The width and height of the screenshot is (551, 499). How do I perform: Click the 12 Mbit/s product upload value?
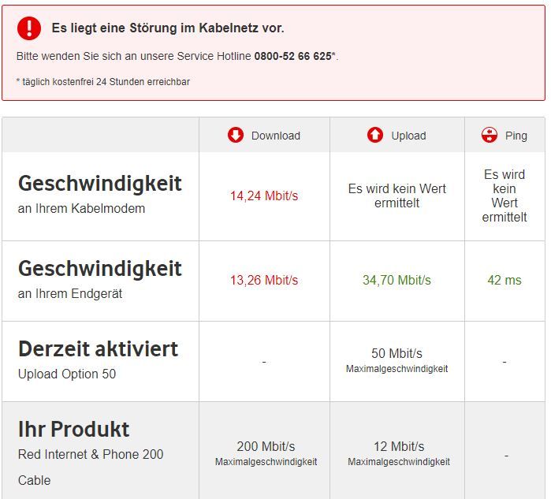click(399, 446)
